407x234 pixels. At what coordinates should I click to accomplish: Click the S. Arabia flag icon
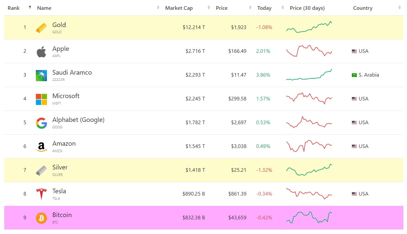click(x=354, y=75)
